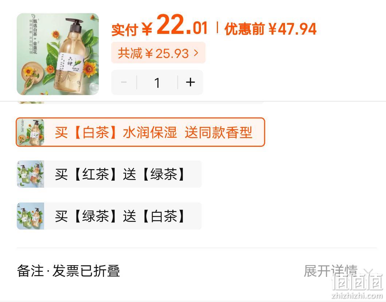Increase quantity with the plus button
386x302 pixels.
tap(190, 82)
